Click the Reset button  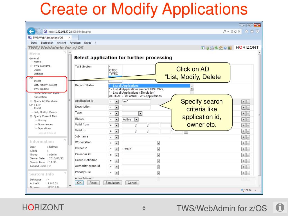click(x=93, y=183)
